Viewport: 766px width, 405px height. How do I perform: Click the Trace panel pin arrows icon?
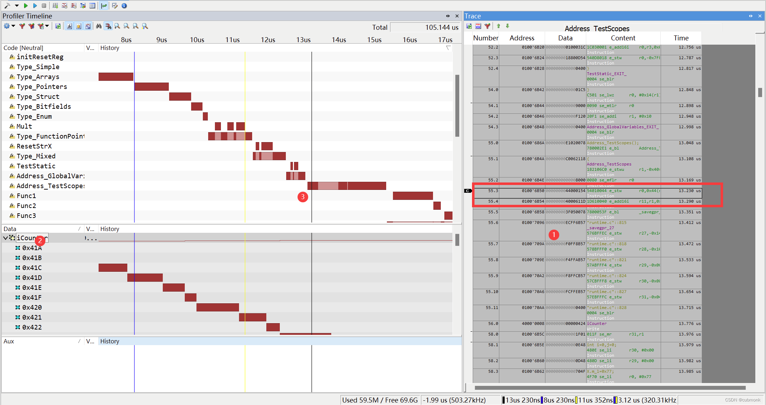pyautogui.click(x=751, y=16)
